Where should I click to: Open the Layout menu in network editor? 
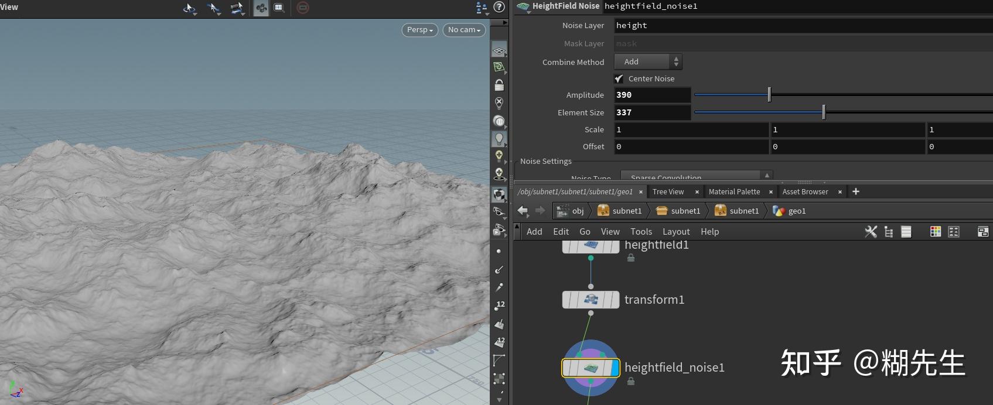tap(676, 232)
